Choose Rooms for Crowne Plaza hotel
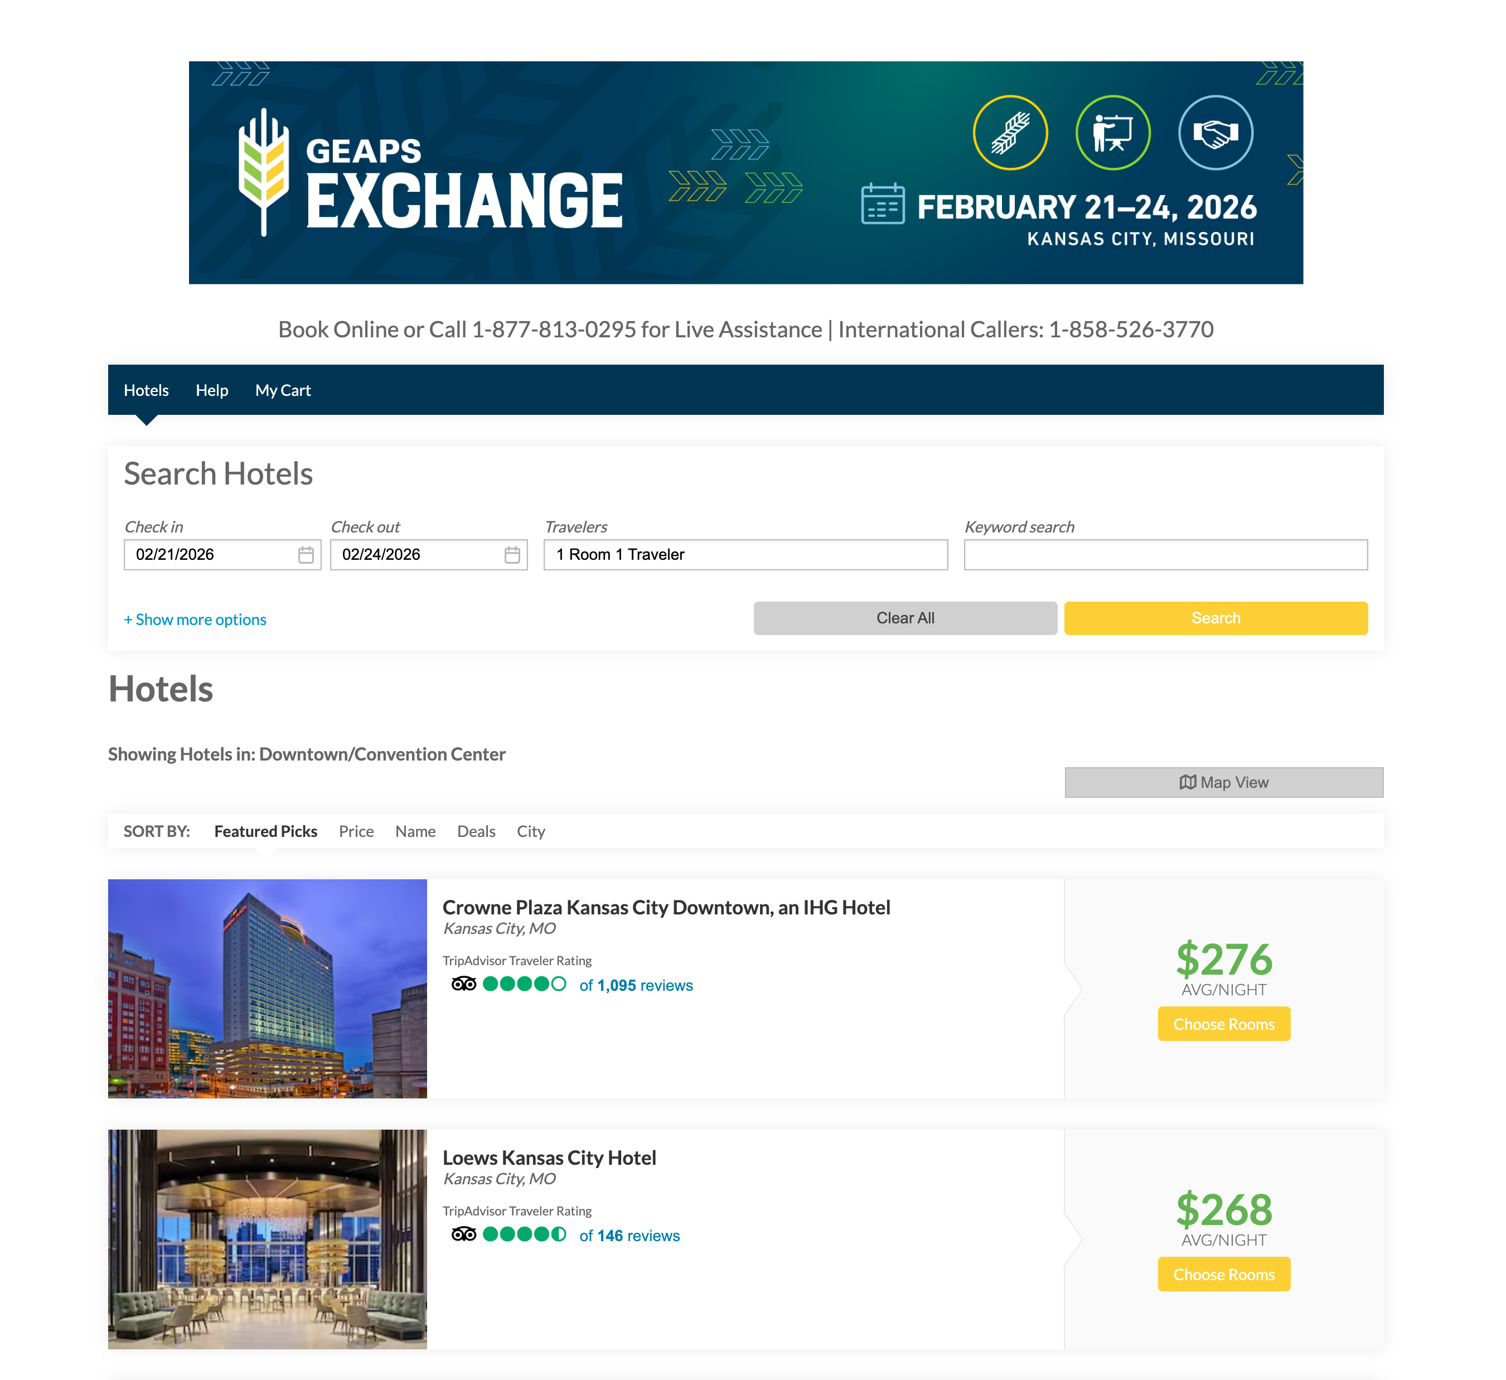This screenshot has width=1506, height=1380. tap(1223, 1024)
